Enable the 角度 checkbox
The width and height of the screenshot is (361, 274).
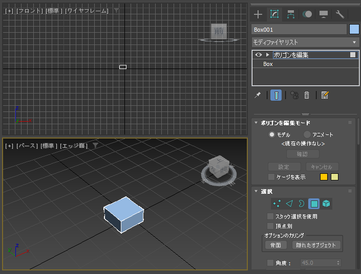tap(270, 263)
